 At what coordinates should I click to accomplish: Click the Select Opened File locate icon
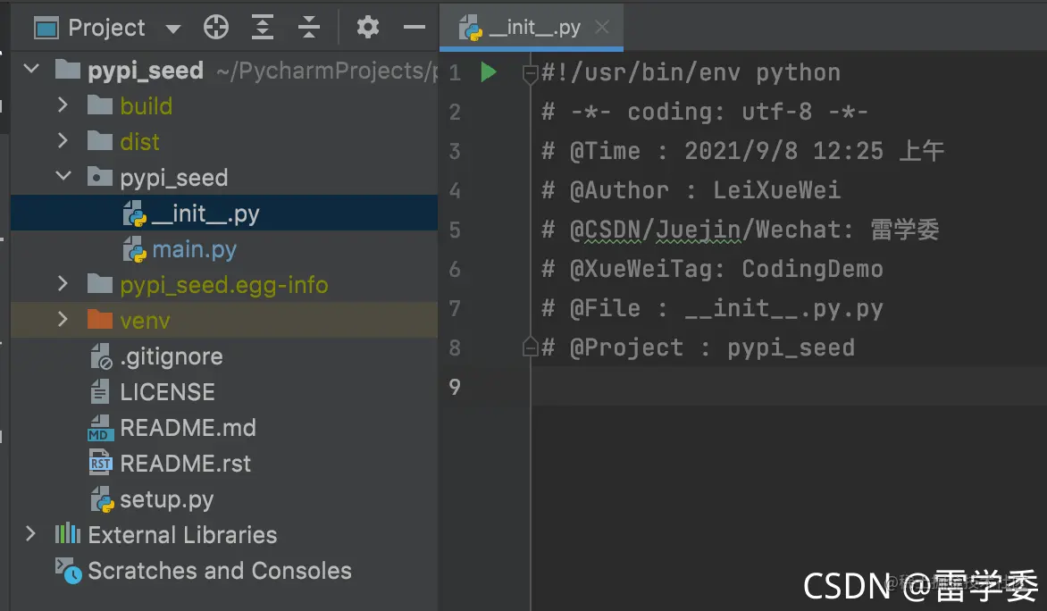(x=215, y=28)
